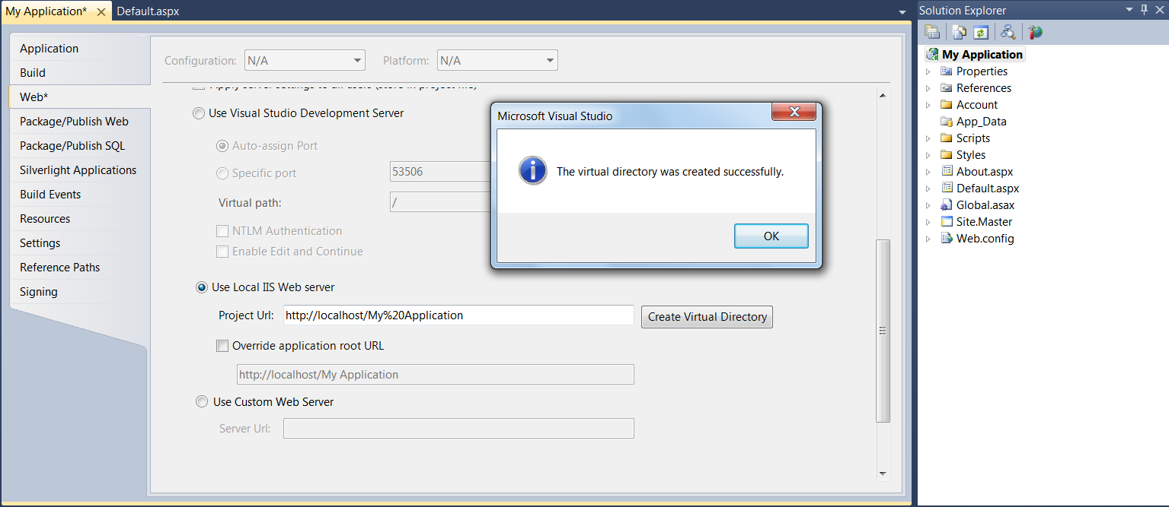The height and width of the screenshot is (507, 1169).
Task: Select the Auto-assign Port radio button
Action: 222,146
